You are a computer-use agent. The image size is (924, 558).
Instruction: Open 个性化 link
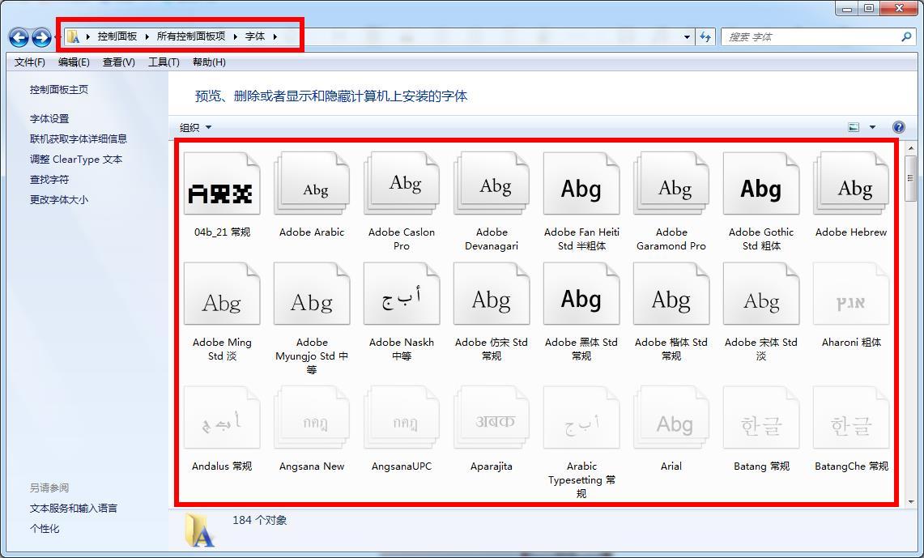[45, 529]
